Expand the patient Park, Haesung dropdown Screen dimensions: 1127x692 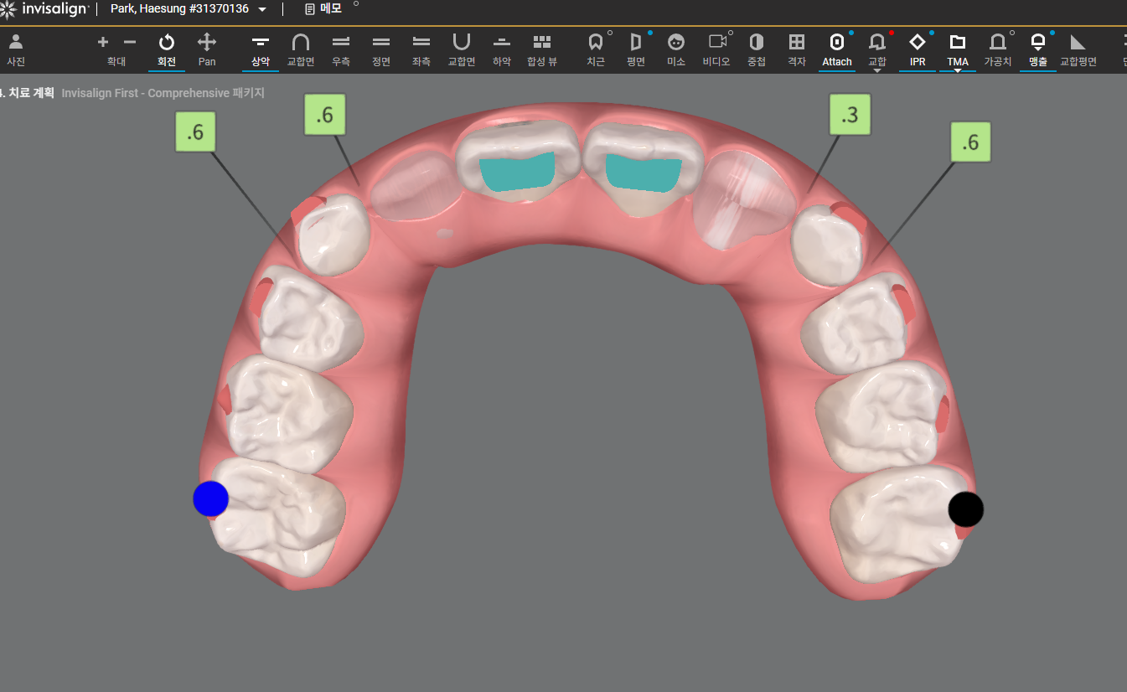(x=262, y=9)
